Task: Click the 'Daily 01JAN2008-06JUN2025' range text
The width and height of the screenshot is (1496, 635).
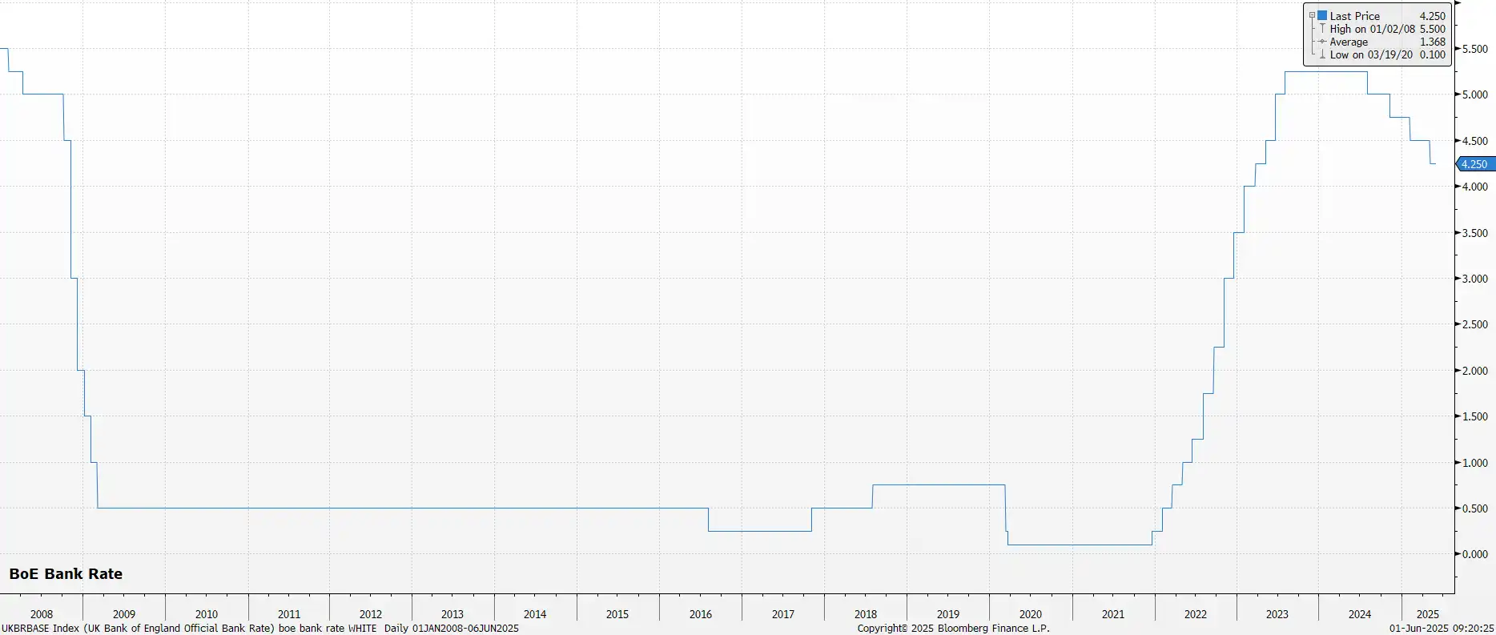Action: (452, 629)
